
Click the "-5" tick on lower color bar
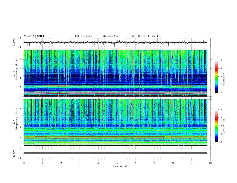click(221, 126)
